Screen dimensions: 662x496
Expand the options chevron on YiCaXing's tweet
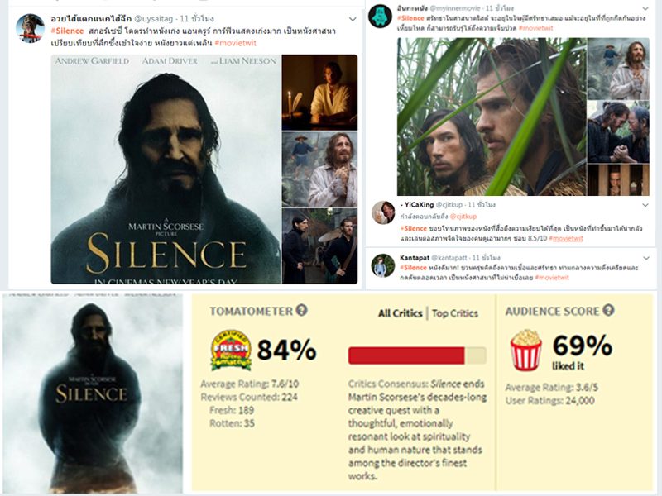645,205
